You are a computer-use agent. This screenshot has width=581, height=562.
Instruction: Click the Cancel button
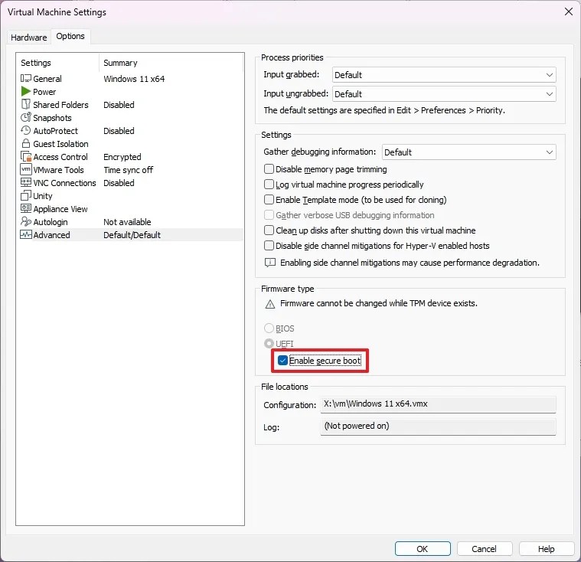click(x=484, y=549)
